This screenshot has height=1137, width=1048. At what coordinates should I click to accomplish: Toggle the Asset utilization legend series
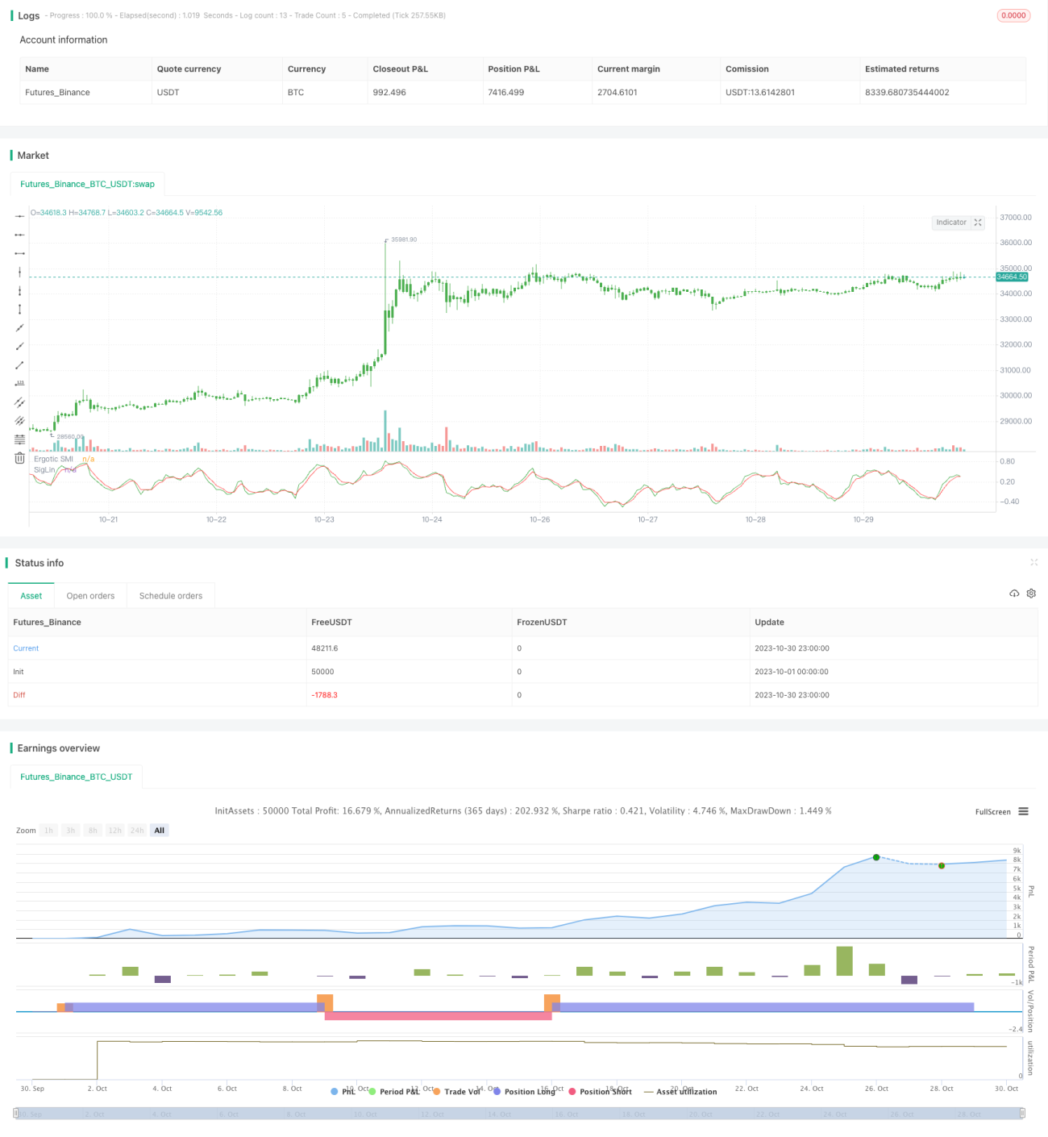click(680, 1091)
